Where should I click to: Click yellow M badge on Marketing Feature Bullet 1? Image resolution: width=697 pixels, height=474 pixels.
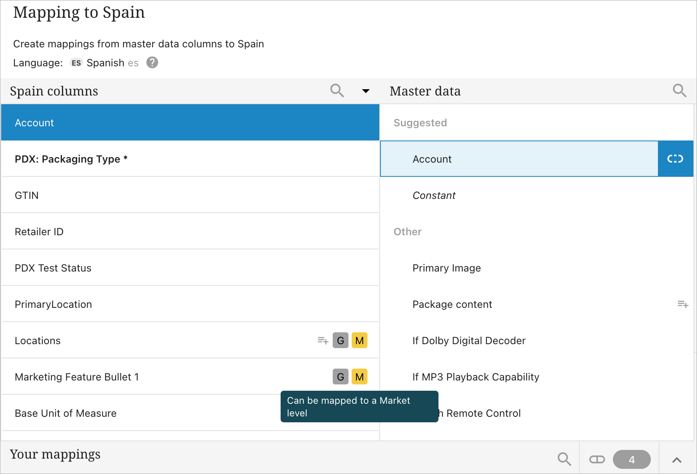[x=359, y=377]
